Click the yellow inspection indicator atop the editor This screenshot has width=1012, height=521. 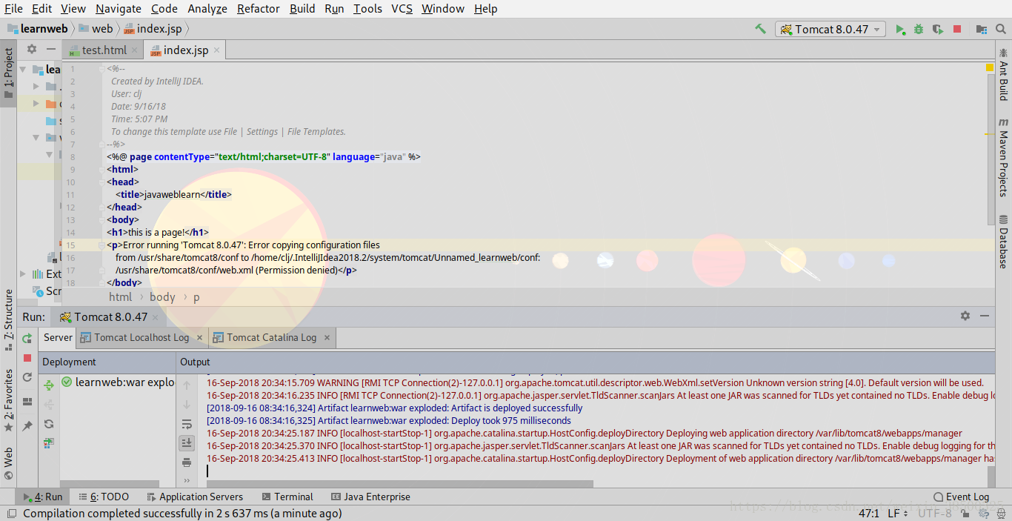(990, 67)
